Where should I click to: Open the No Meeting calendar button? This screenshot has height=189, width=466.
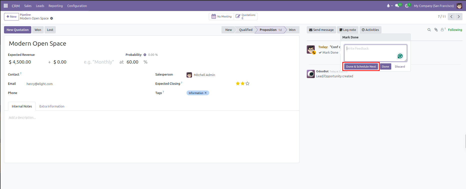coord(221,16)
